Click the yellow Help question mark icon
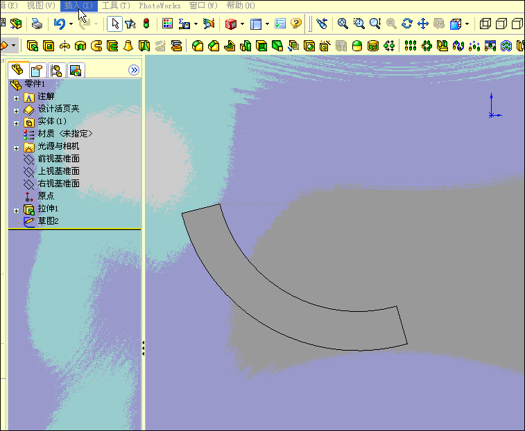Image resolution: width=525 pixels, height=431 pixels. [x=296, y=24]
